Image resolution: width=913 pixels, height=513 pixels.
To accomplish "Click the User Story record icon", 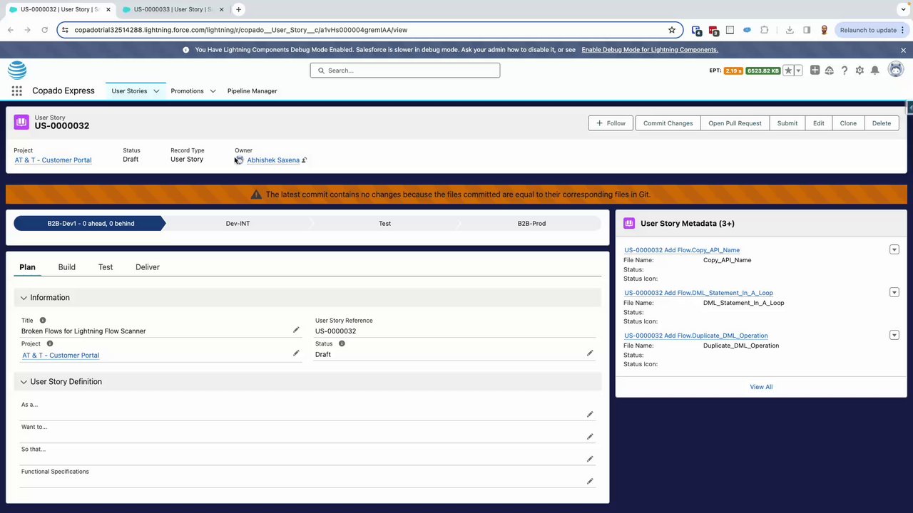I will pyautogui.click(x=21, y=122).
